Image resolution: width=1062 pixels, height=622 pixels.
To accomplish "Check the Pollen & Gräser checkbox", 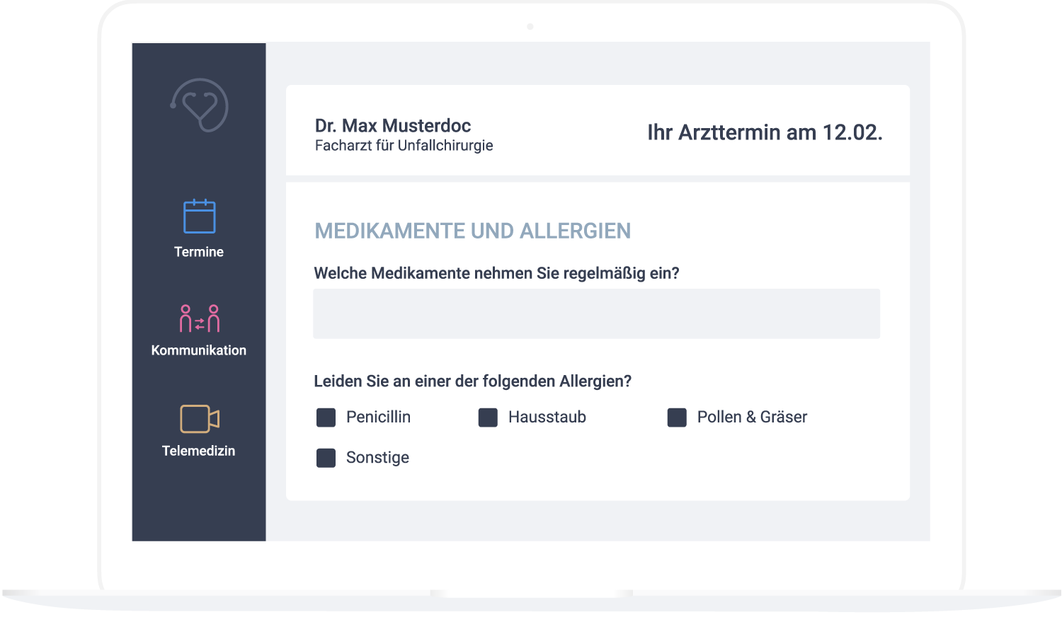I will pos(677,417).
